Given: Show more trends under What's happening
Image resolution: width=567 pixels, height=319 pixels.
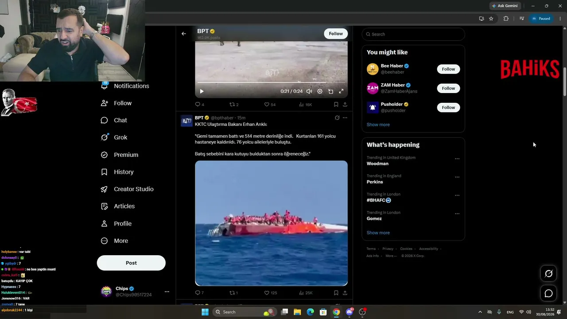Looking at the screenshot, I should [x=378, y=233].
